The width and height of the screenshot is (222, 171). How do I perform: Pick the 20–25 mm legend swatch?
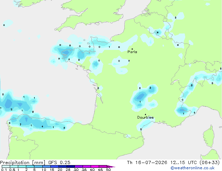[63, 166]
